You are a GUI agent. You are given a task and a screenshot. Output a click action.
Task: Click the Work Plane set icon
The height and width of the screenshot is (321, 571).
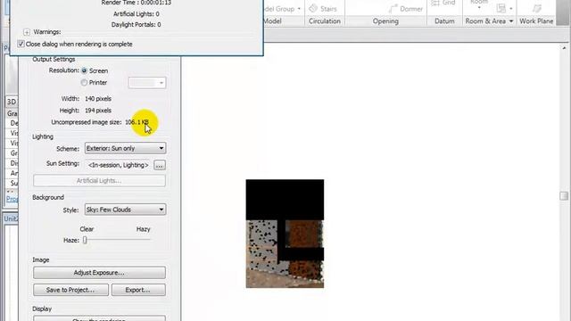[x=536, y=8]
